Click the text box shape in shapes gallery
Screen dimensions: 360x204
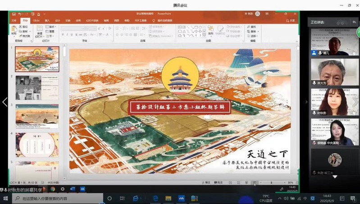(x=180, y=27)
